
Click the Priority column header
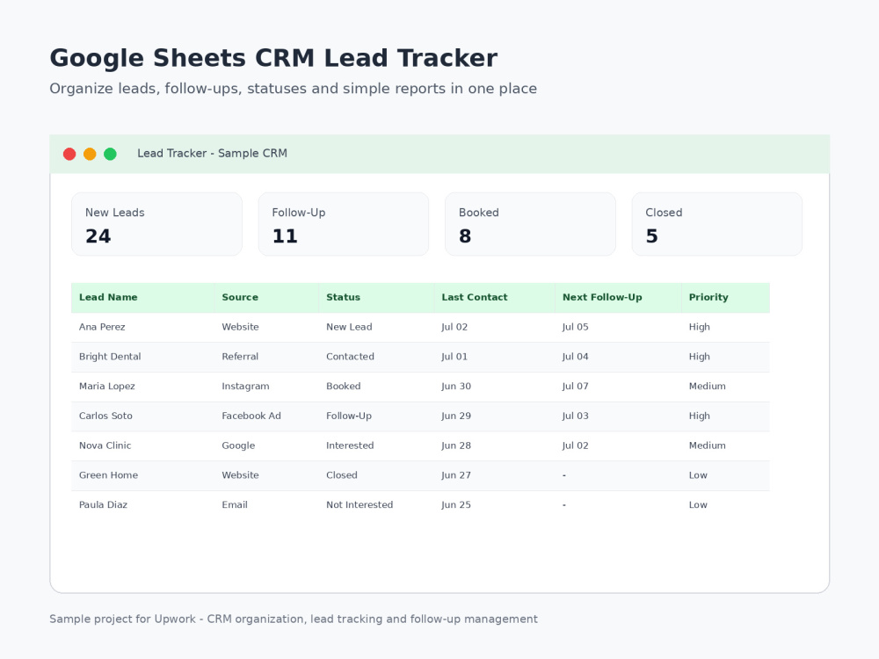click(725, 298)
